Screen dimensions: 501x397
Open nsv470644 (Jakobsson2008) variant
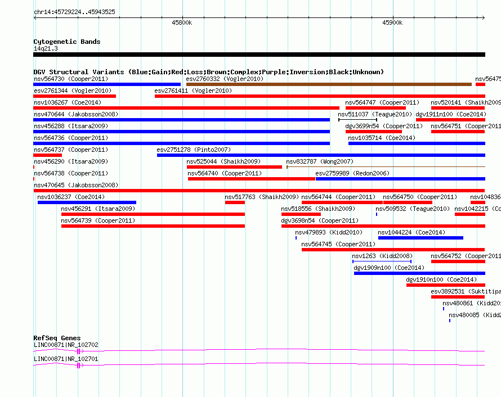[76, 114]
